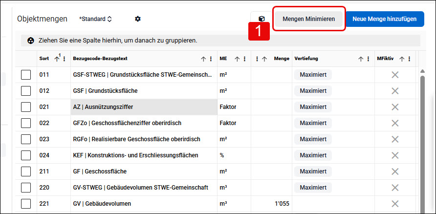
Task: Open Vertiefung column options menu
Action: click(368, 59)
